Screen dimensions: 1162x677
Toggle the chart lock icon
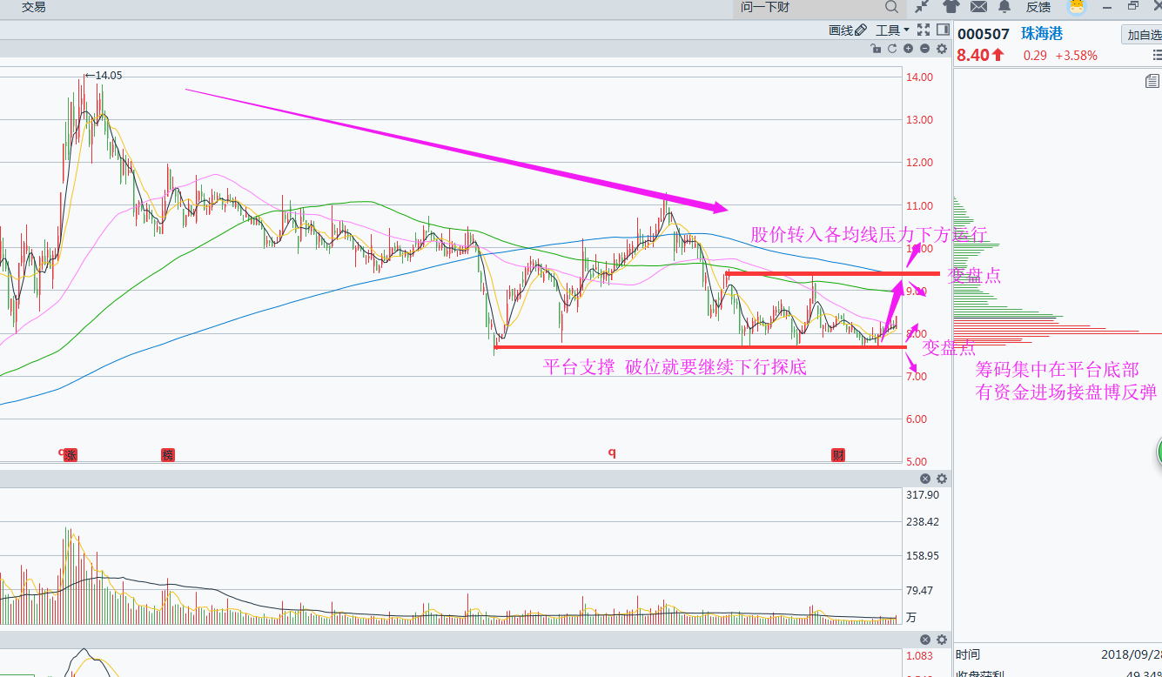click(875, 49)
